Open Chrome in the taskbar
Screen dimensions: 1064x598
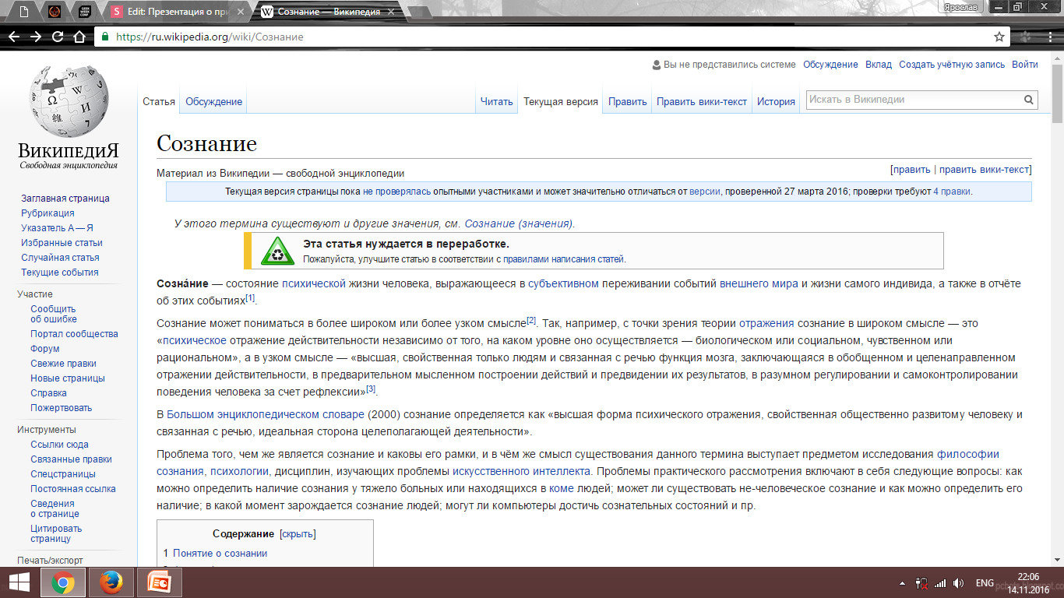point(63,582)
